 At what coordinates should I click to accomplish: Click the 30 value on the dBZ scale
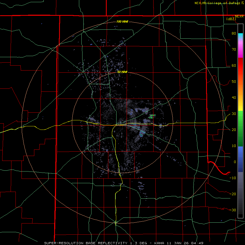234,114
